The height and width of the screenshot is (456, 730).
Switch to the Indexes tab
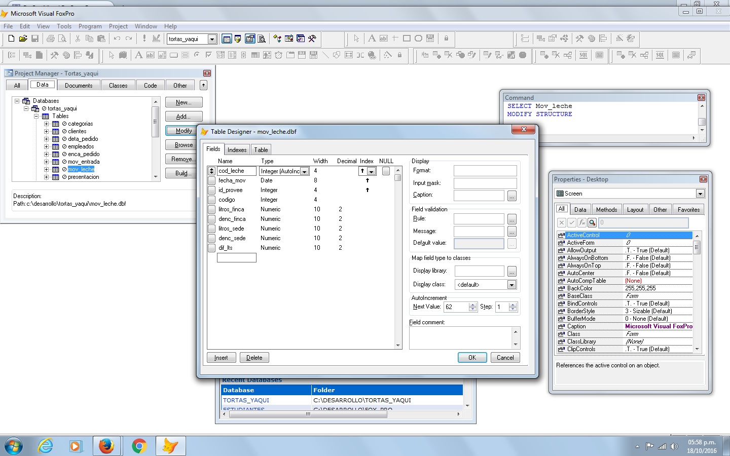237,150
